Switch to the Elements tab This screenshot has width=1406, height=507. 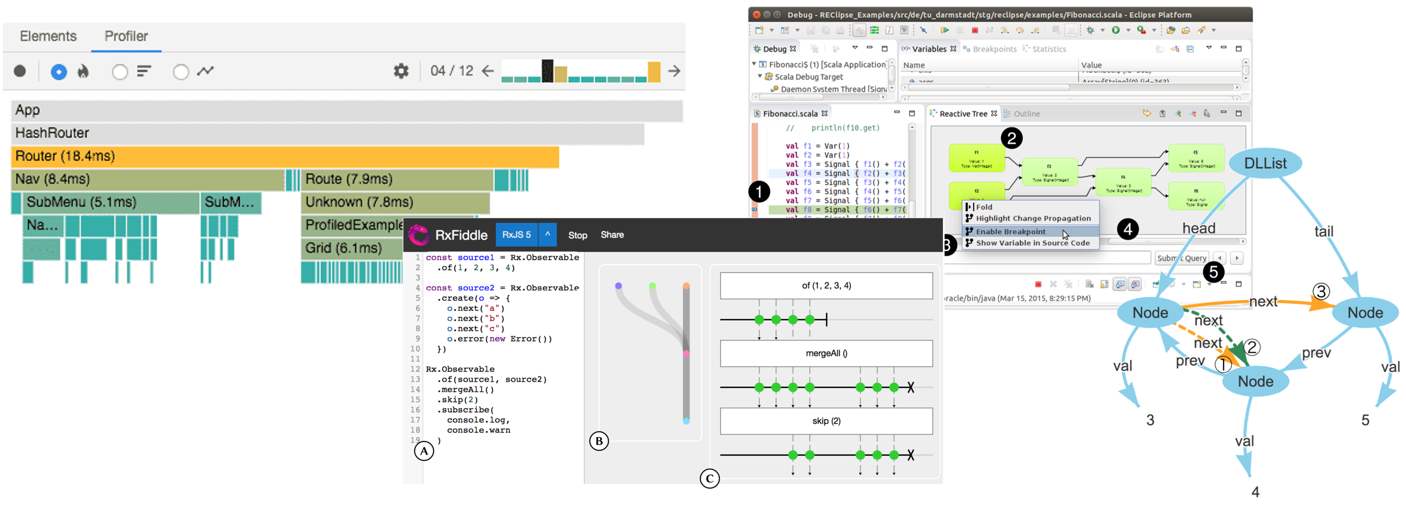pos(48,36)
